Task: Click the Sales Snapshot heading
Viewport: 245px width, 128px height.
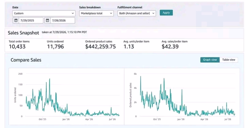Action: tap(24, 33)
